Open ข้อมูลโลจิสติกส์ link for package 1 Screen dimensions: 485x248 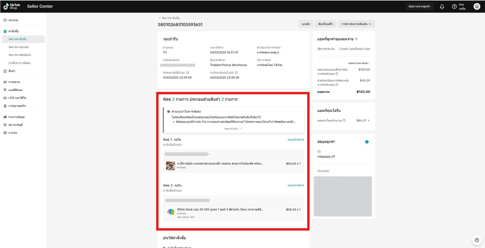point(295,140)
